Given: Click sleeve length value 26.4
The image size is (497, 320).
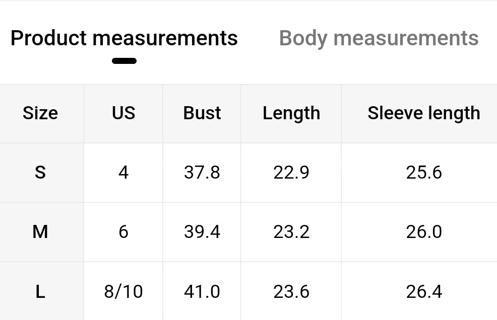Looking at the screenshot, I should (x=423, y=291).
